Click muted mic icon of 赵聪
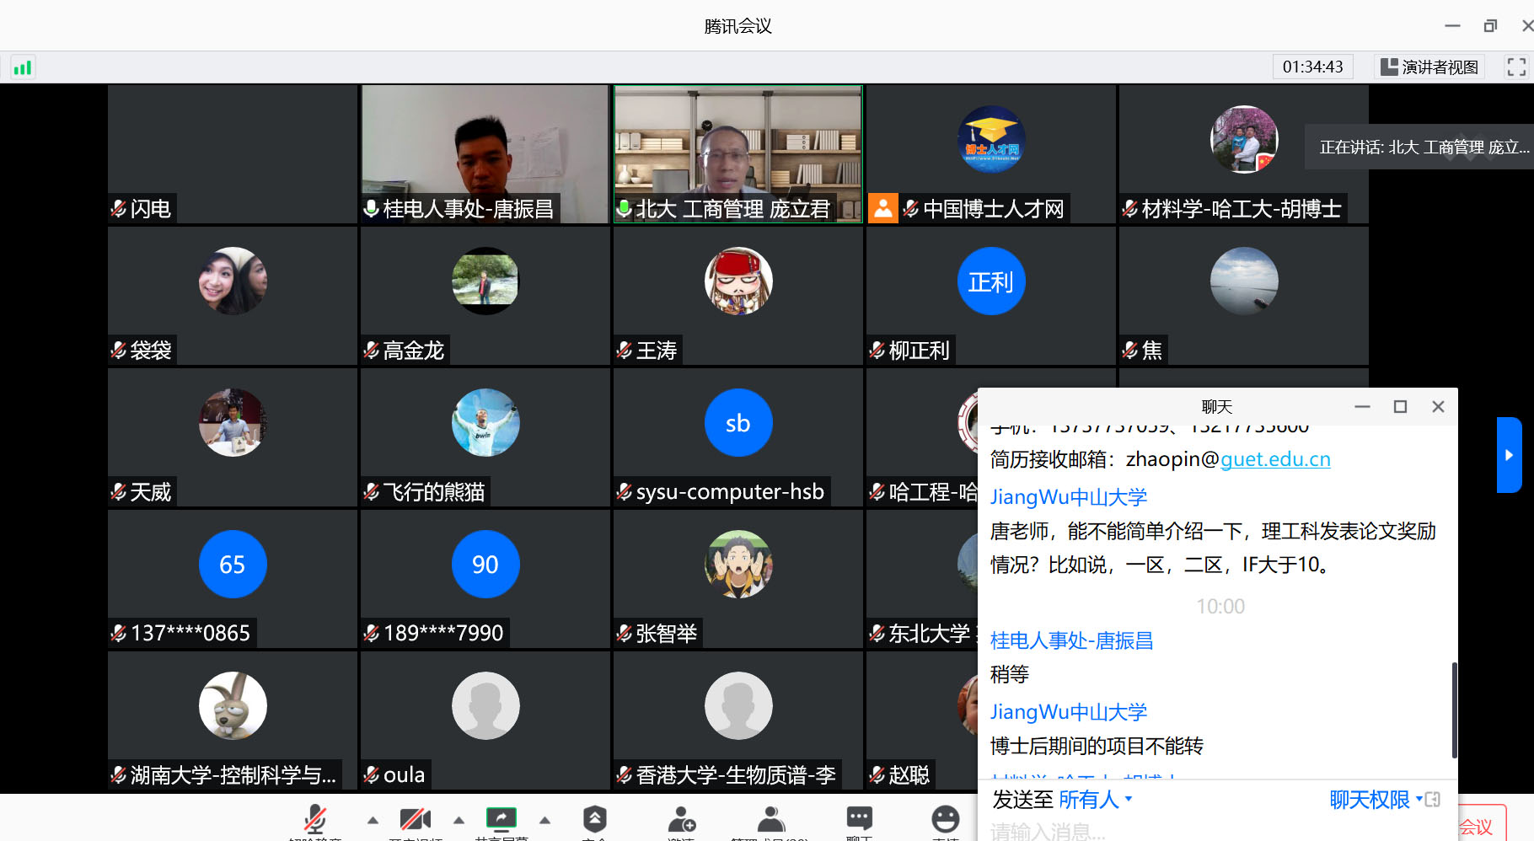Image resolution: width=1534 pixels, height=841 pixels. 877,774
